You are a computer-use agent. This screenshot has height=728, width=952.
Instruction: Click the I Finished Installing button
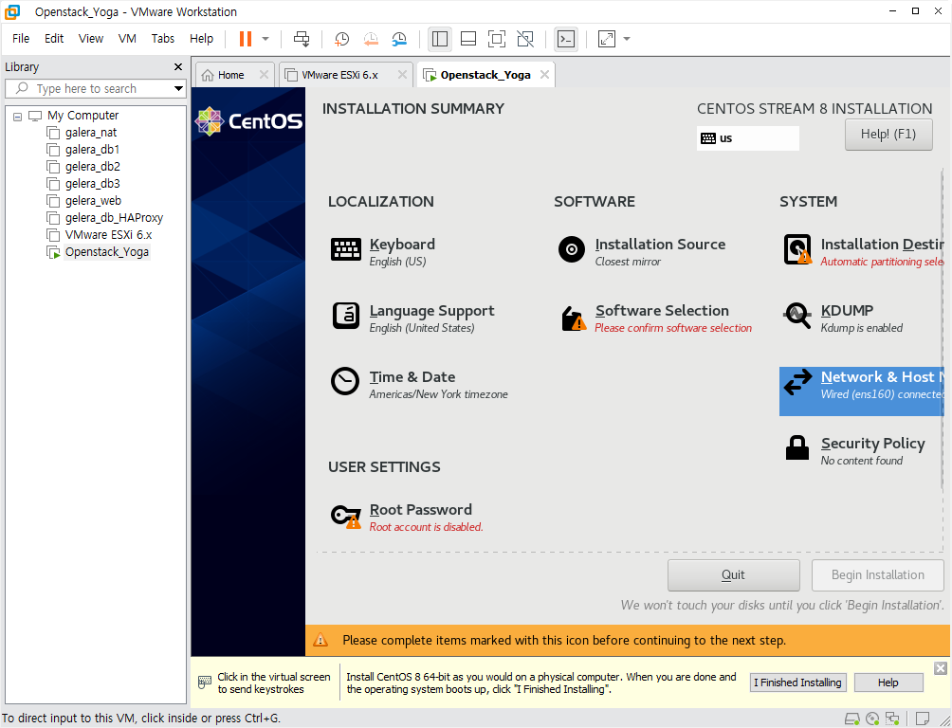[797, 682]
